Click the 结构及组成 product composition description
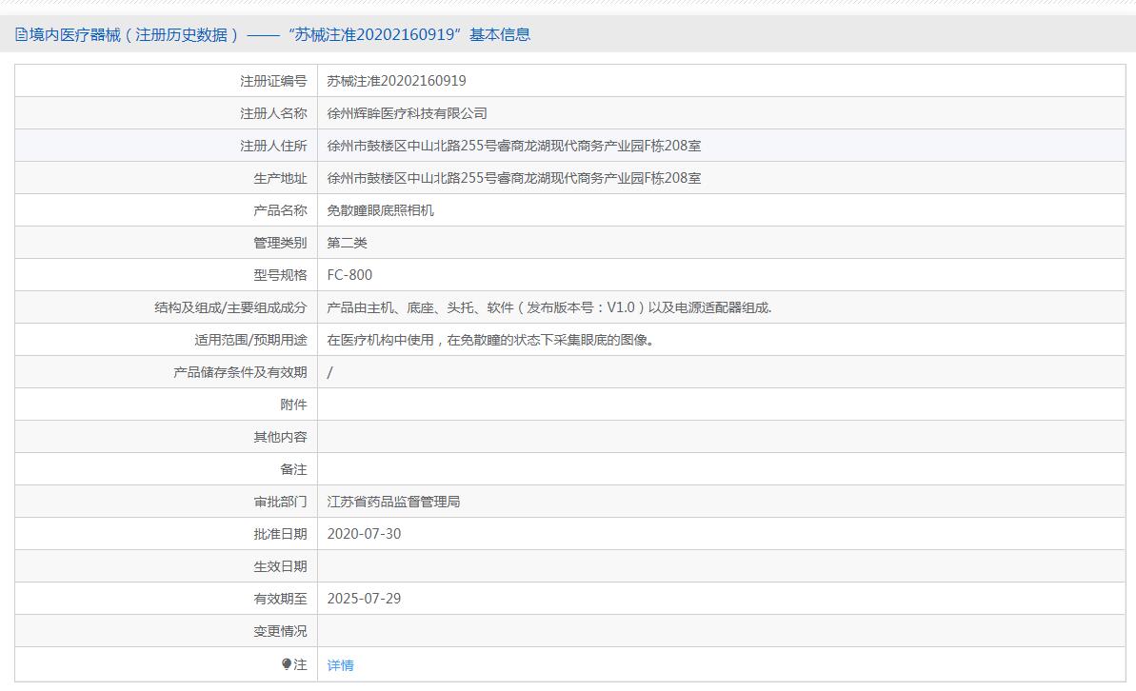The width and height of the screenshot is (1136, 691). click(548, 307)
